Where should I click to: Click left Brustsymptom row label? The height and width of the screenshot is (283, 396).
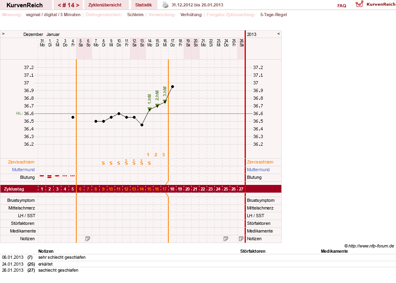pyautogui.click(x=21, y=200)
